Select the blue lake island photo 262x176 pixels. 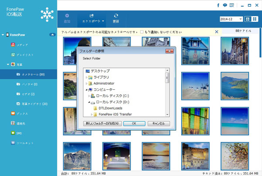point(234,86)
